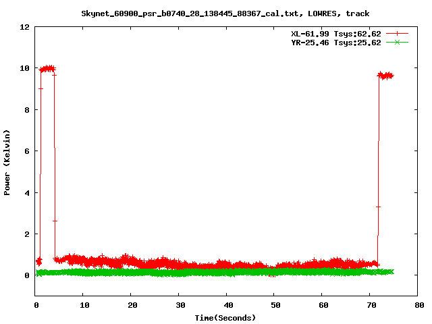
Task: Click the Time(Seconds) x-axis label
Action: tap(225, 318)
